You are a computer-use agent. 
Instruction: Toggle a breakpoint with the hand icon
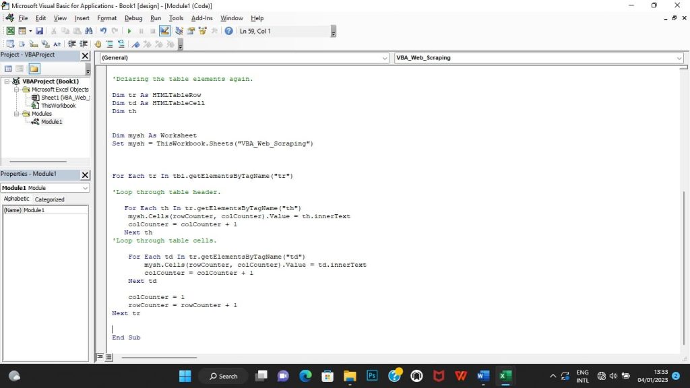click(x=98, y=44)
